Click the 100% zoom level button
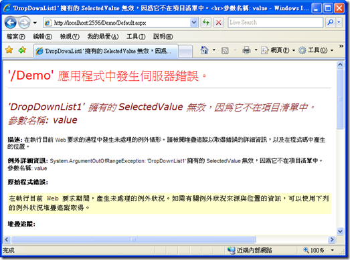This screenshot has width=350, height=260. point(314,250)
